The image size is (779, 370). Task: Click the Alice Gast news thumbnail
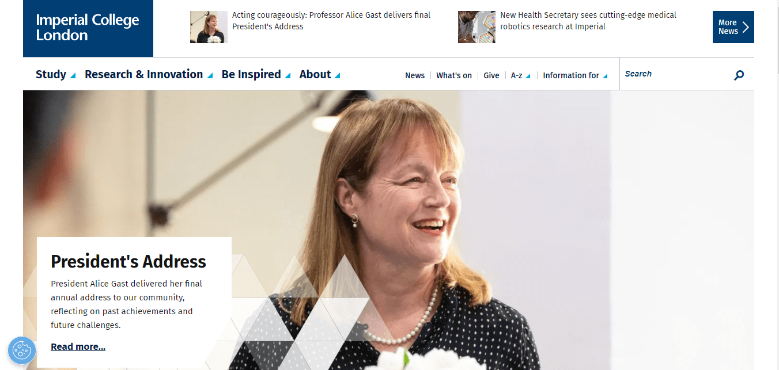(209, 27)
